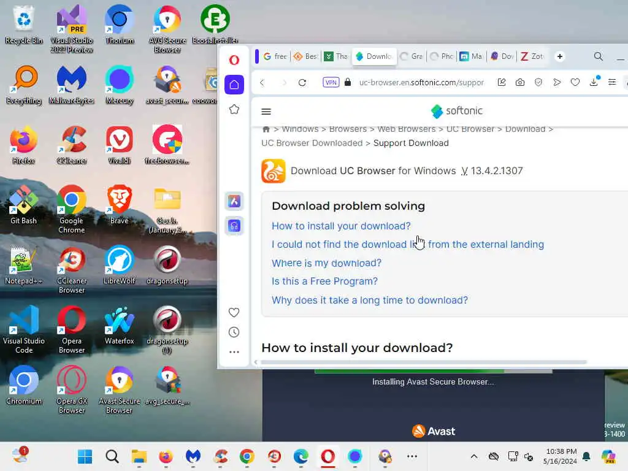
Task: Click the Softonic logo
Action: click(456, 111)
